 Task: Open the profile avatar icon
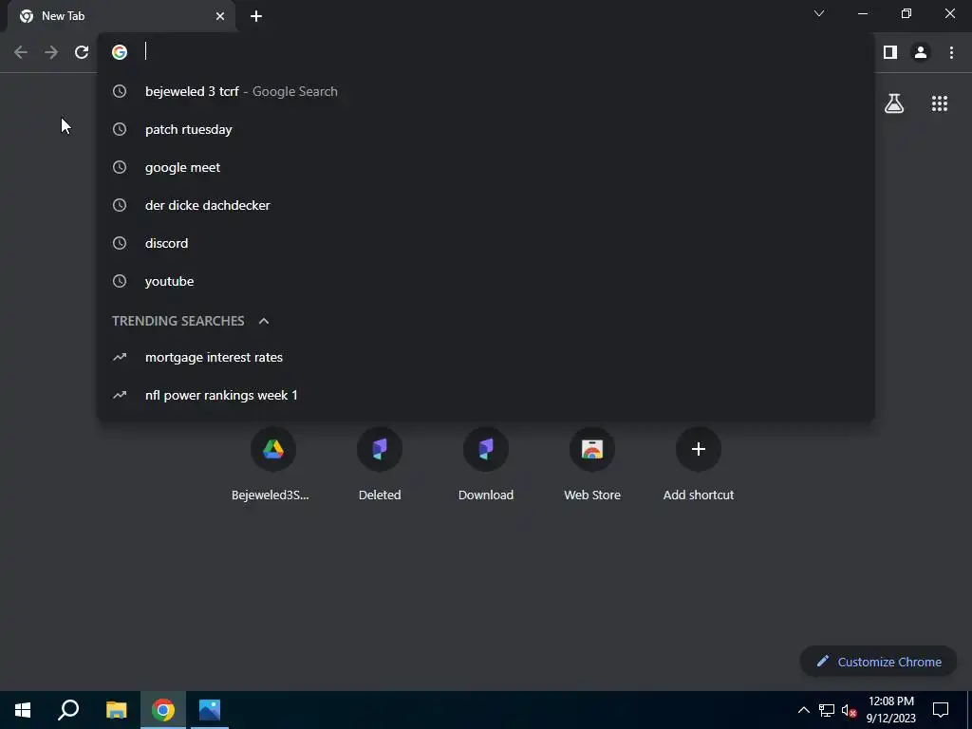click(921, 52)
